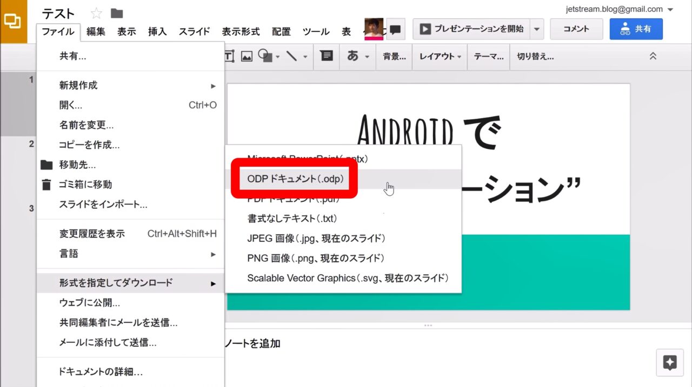Click the コメント button
692x387 pixels.
(x=576, y=29)
